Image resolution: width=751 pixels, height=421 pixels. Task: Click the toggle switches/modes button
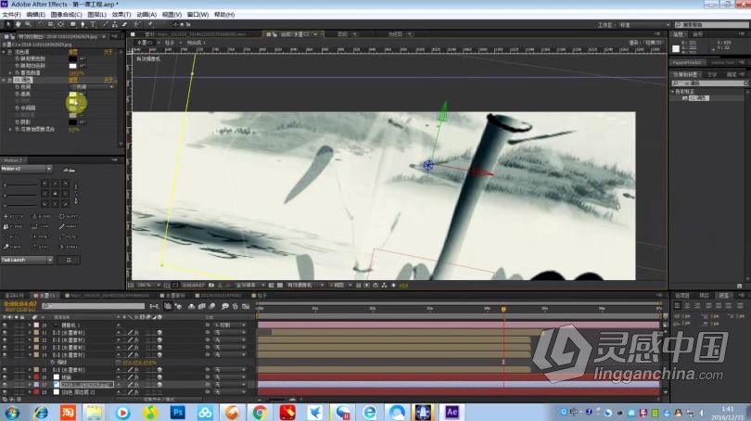pyautogui.click(x=159, y=399)
